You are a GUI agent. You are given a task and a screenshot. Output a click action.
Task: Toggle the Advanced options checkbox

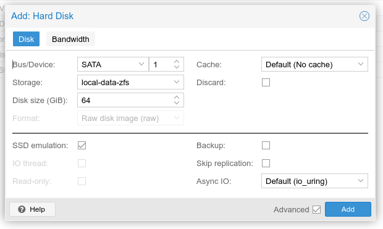pyautogui.click(x=316, y=209)
